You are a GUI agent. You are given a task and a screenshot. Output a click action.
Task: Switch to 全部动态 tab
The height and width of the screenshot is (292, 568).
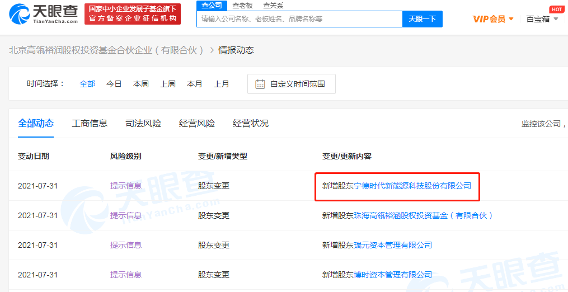click(x=36, y=123)
